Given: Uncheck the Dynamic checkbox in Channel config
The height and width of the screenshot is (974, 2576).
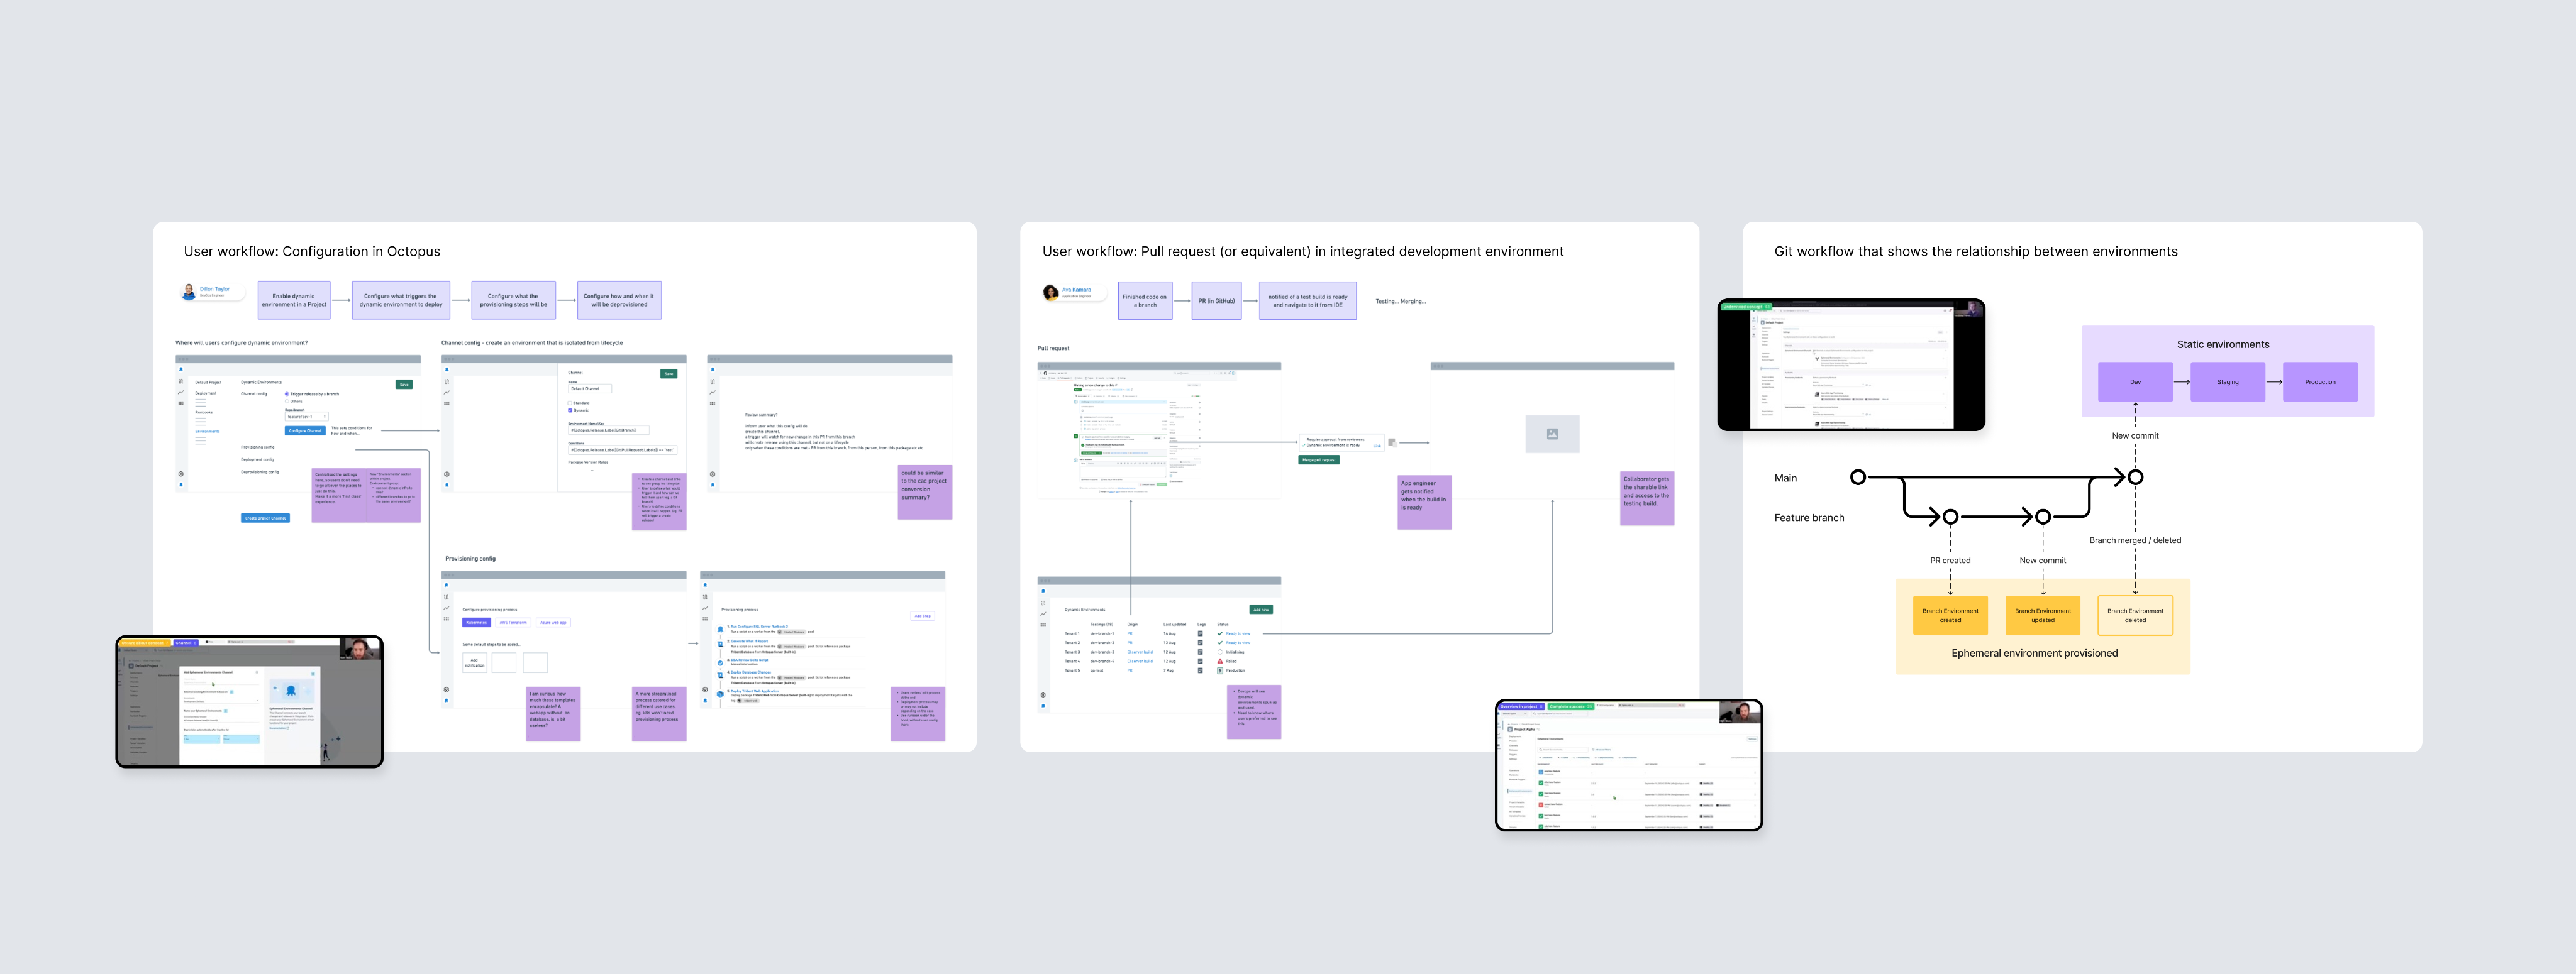Looking at the screenshot, I should point(570,410).
